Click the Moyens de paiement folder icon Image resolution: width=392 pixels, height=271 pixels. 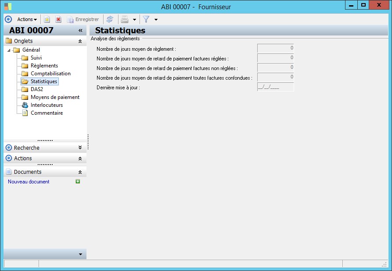click(25, 97)
